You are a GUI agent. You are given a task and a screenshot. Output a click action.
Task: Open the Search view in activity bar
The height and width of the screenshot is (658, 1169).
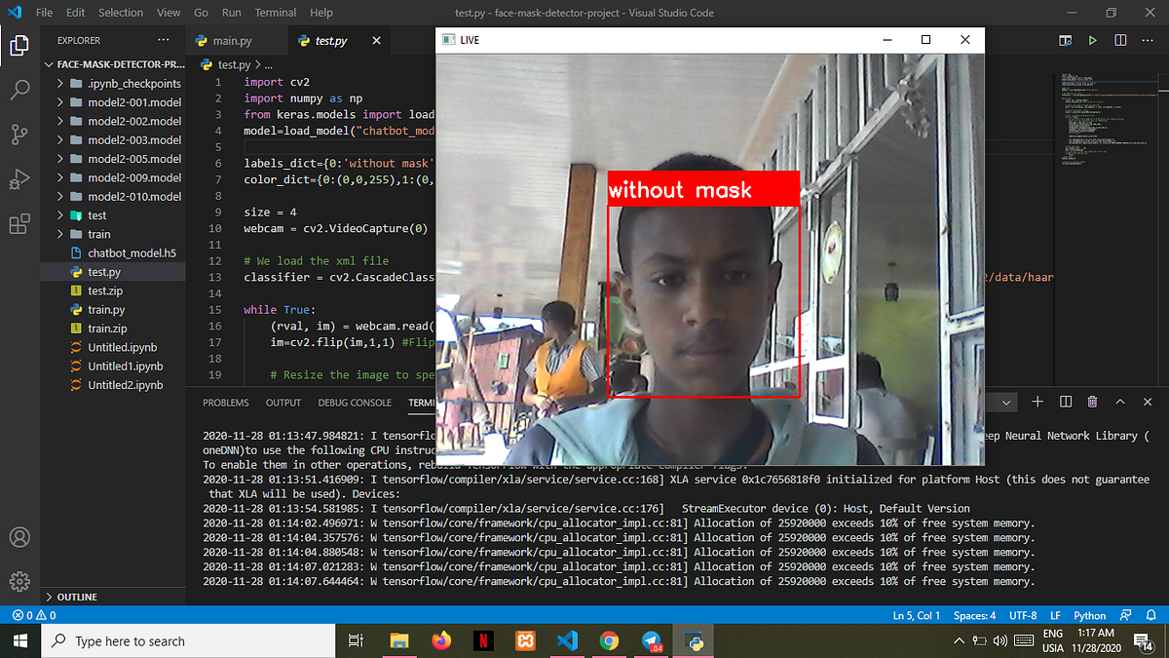(x=19, y=90)
